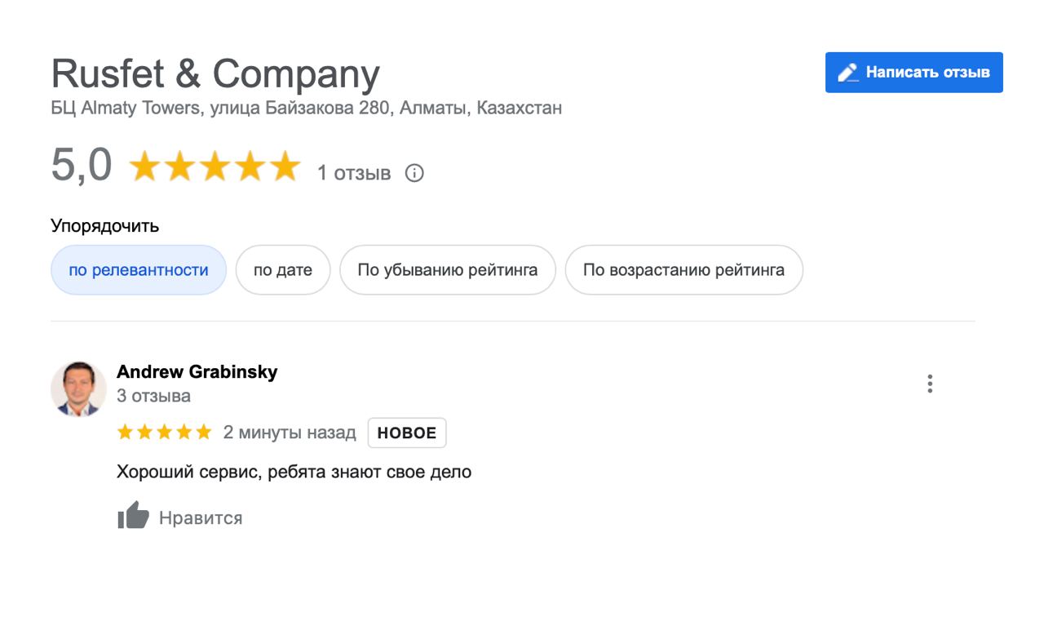Image resolution: width=1044 pixels, height=617 pixels.
Task: Click the "2 минуты назад" timestamp
Action: click(x=290, y=433)
